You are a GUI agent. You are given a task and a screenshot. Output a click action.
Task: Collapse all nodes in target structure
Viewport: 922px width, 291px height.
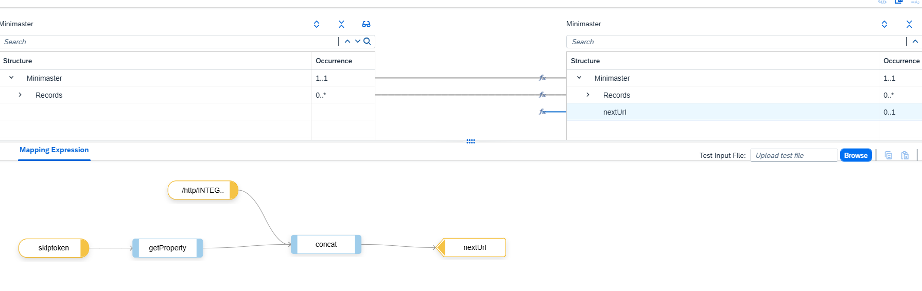909,24
